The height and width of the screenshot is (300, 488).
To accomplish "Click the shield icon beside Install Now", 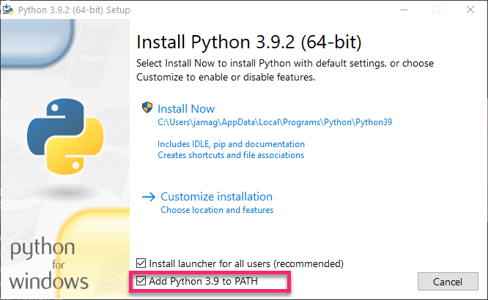I will click(147, 108).
